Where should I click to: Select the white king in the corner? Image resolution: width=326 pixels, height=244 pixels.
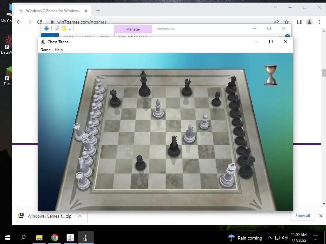[x=227, y=175]
